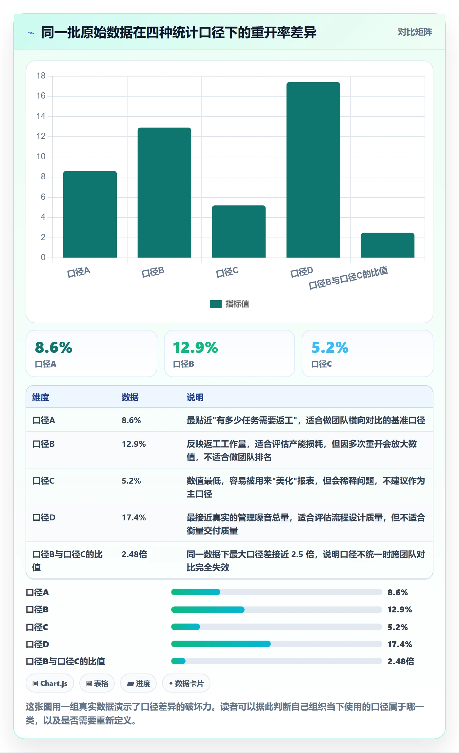The width and height of the screenshot is (459, 753).
Task: Select the 数据卡片 tag chip
Action: pos(186,683)
